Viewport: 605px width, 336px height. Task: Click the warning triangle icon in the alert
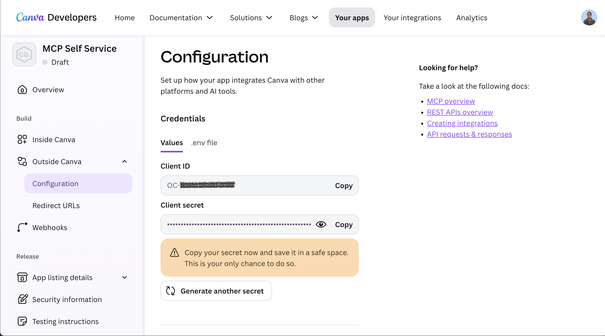(x=175, y=253)
